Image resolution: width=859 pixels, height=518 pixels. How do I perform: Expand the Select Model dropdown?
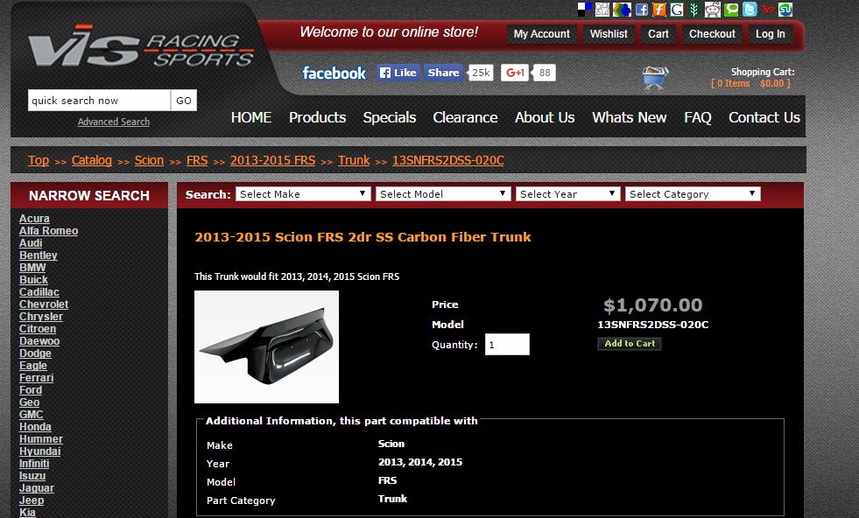pyautogui.click(x=443, y=194)
